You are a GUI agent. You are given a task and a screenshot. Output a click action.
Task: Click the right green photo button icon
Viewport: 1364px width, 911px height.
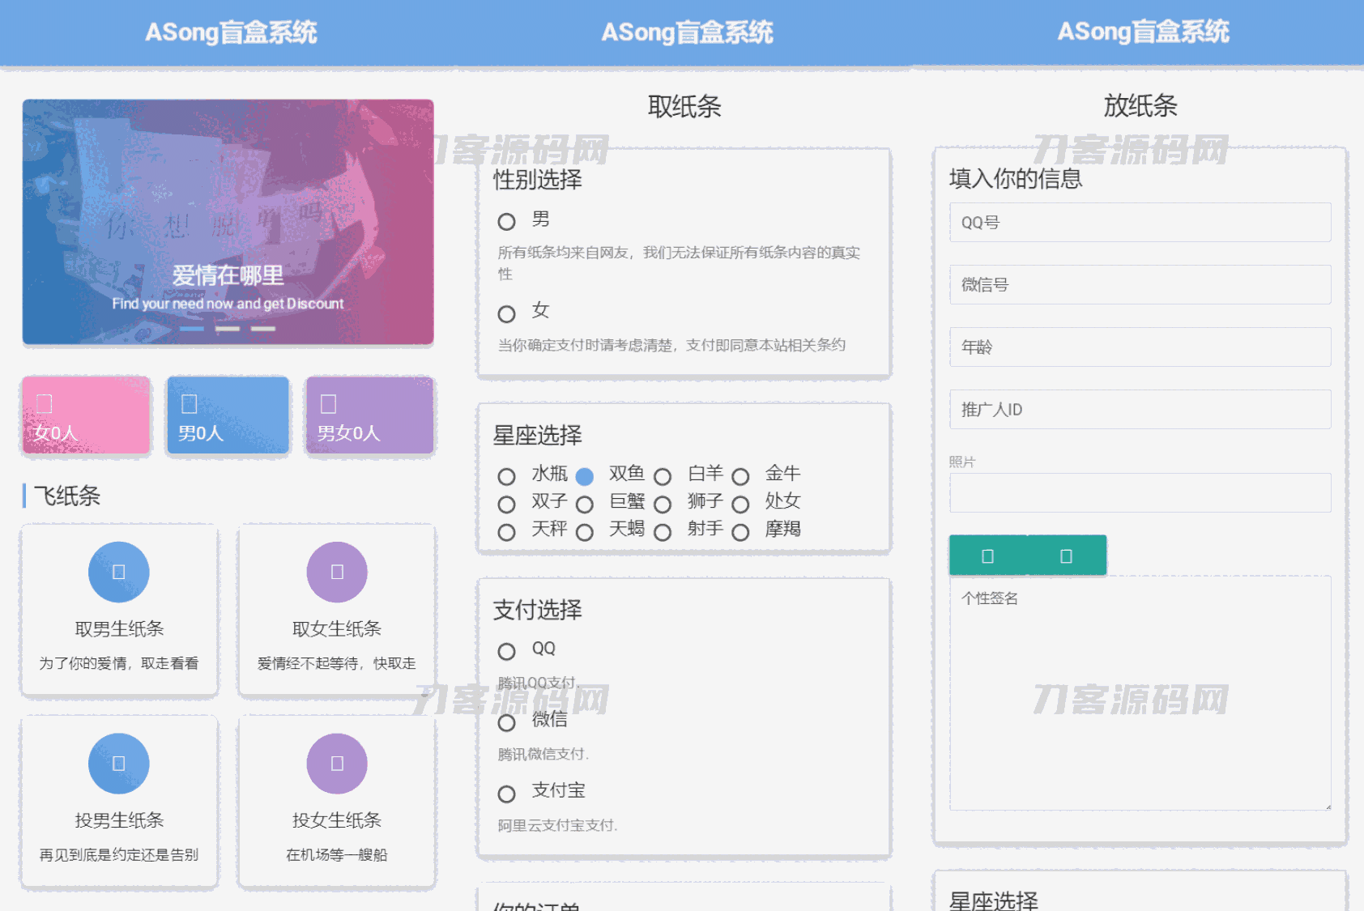[1067, 556]
